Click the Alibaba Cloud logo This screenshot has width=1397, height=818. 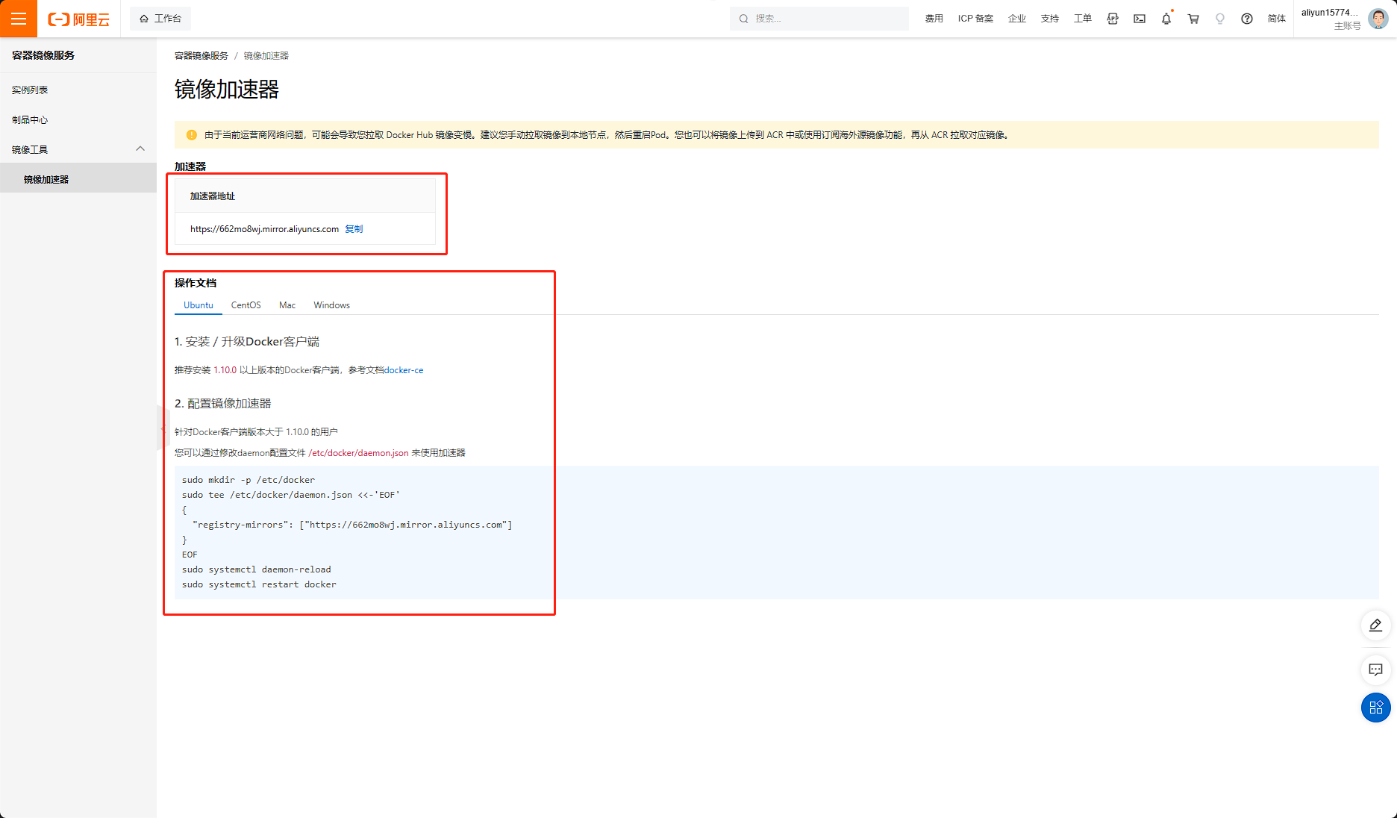[79, 19]
